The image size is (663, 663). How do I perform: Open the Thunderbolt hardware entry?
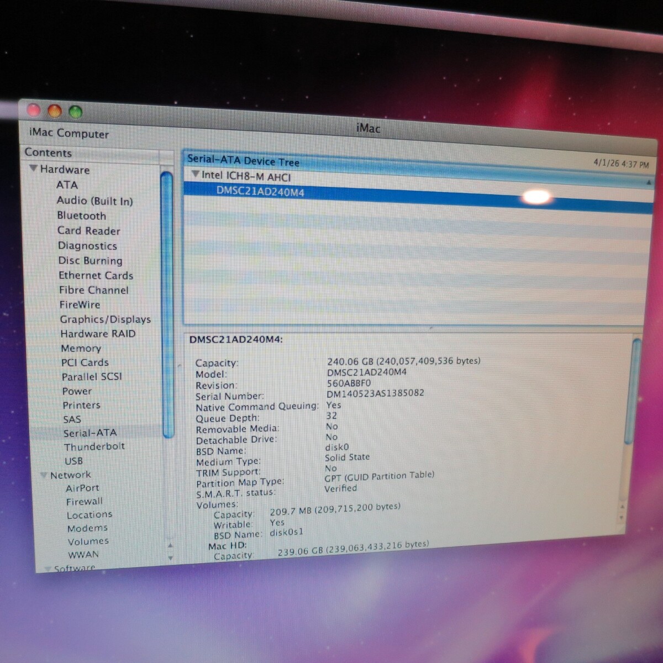pyautogui.click(x=94, y=446)
